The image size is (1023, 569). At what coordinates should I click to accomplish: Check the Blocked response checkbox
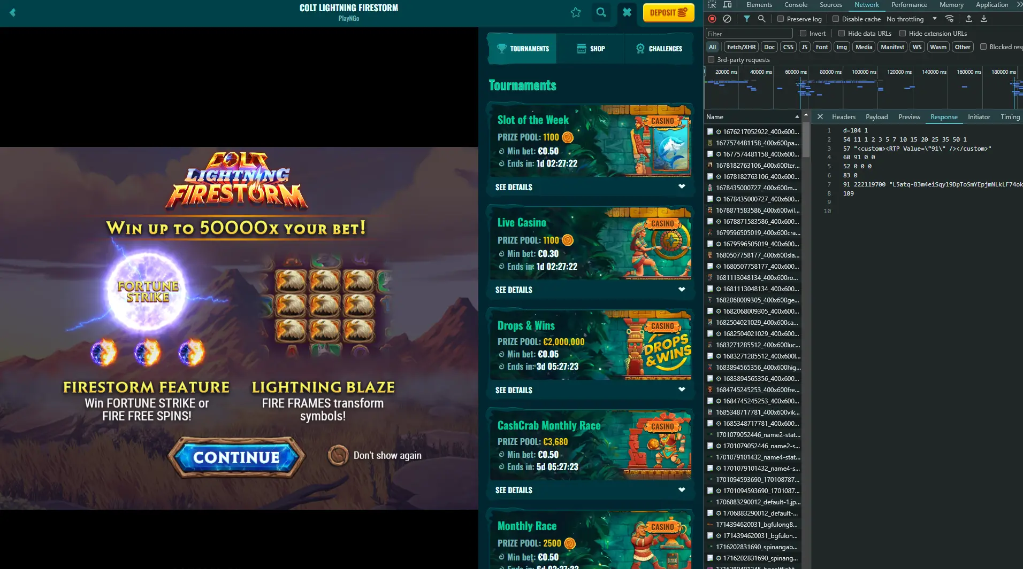(983, 46)
